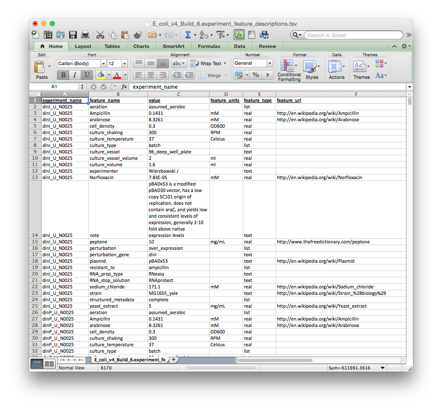The width and height of the screenshot is (442, 411).
Task: Type in the Search in Sheet field
Action: point(354,35)
